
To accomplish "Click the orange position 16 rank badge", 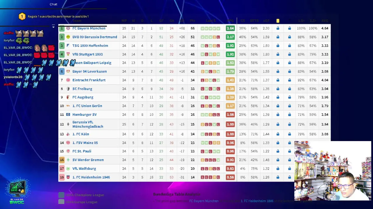I will 61,160.
